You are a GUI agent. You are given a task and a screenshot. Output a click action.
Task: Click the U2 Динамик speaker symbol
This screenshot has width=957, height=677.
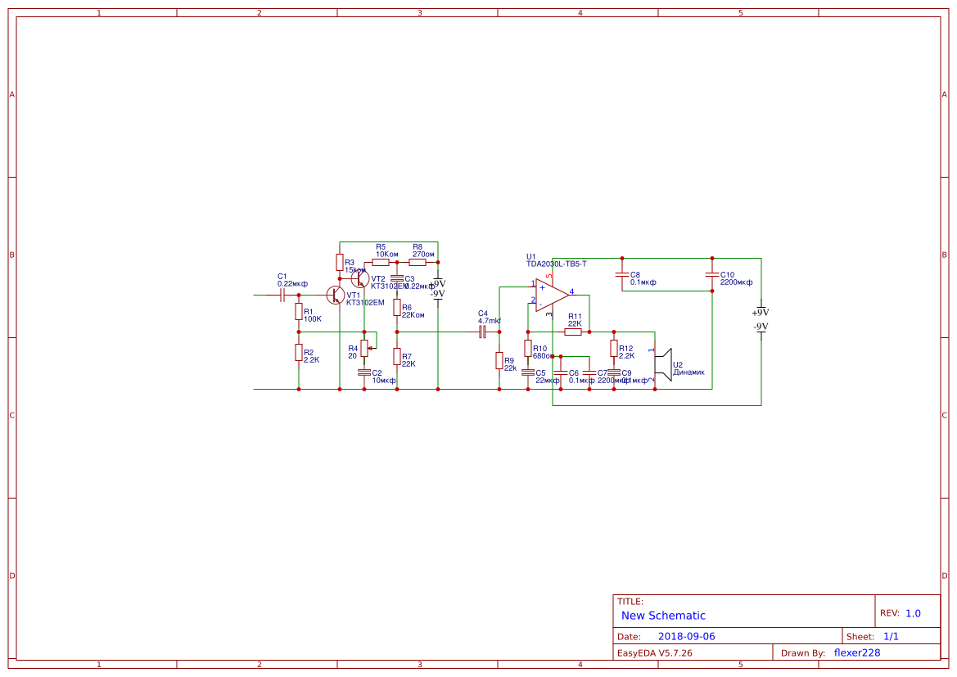coord(665,363)
